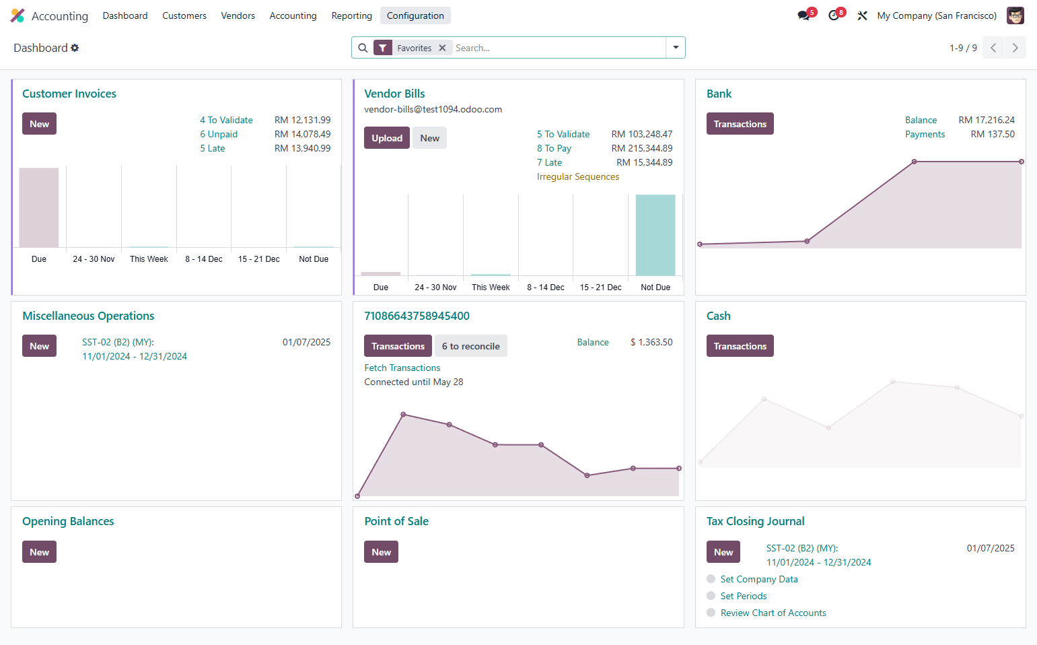Open the Accounting app logo icon
The height and width of the screenshot is (645, 1037).
pyautogui.click(x=17, y=15)
